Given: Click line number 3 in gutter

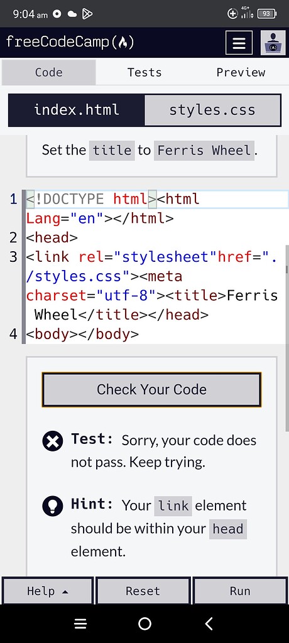Looking at the screenshot, I should coord(14,257).
